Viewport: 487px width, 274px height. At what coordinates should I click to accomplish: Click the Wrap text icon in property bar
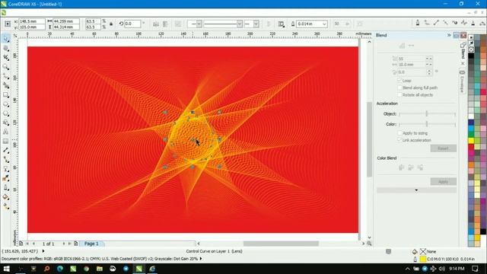[x=281, y=24]
